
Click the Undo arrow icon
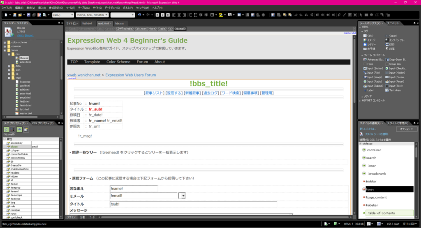pyautogui.click(x=139, y=15)
